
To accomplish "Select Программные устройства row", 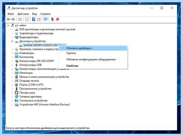I will [x=35, y=89].
